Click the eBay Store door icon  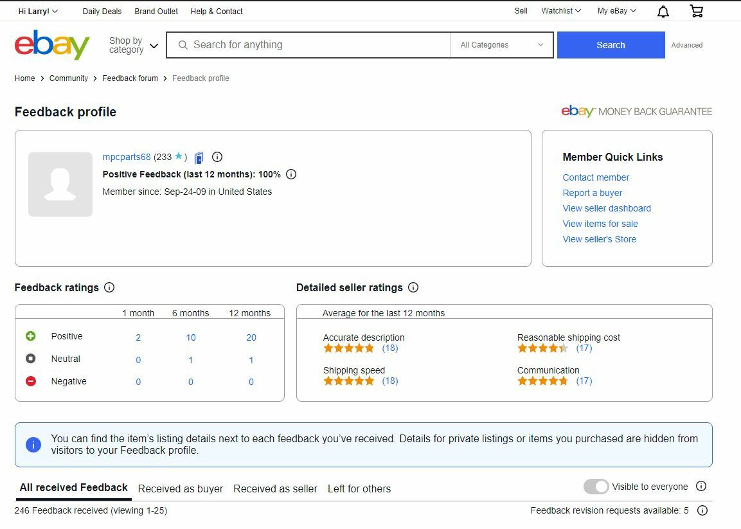point(199,157)
